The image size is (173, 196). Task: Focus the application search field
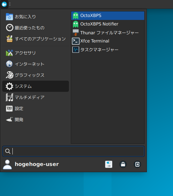pyautogui.click(x=73, y=151)
